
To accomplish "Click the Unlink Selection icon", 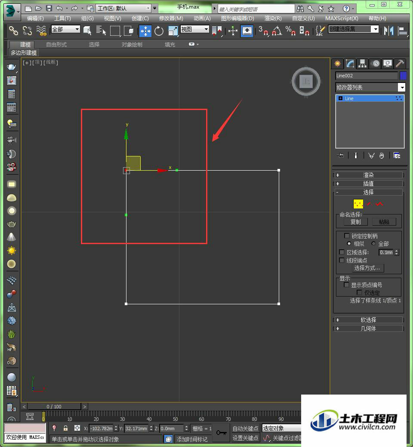I will 27,31.
